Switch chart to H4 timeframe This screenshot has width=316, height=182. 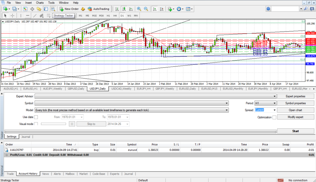tap(115, 15)
